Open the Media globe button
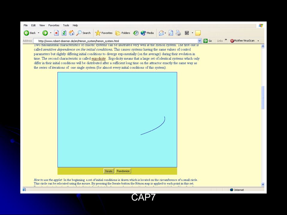 tap(147, 33)
